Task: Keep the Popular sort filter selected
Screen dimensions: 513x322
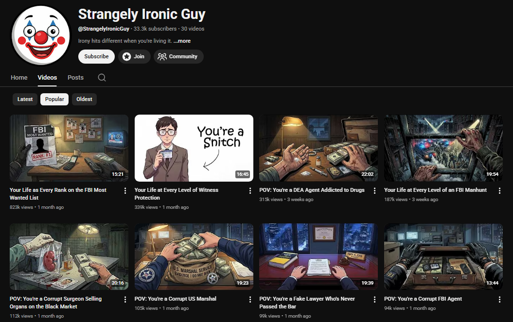Action: 54,99
